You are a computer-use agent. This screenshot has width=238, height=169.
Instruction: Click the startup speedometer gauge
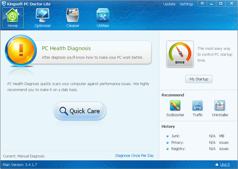(x=180, y=54)
